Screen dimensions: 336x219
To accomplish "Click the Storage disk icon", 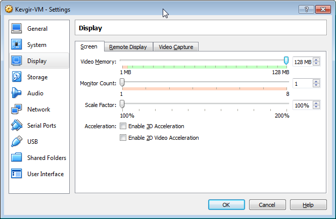I will [17, 77].
